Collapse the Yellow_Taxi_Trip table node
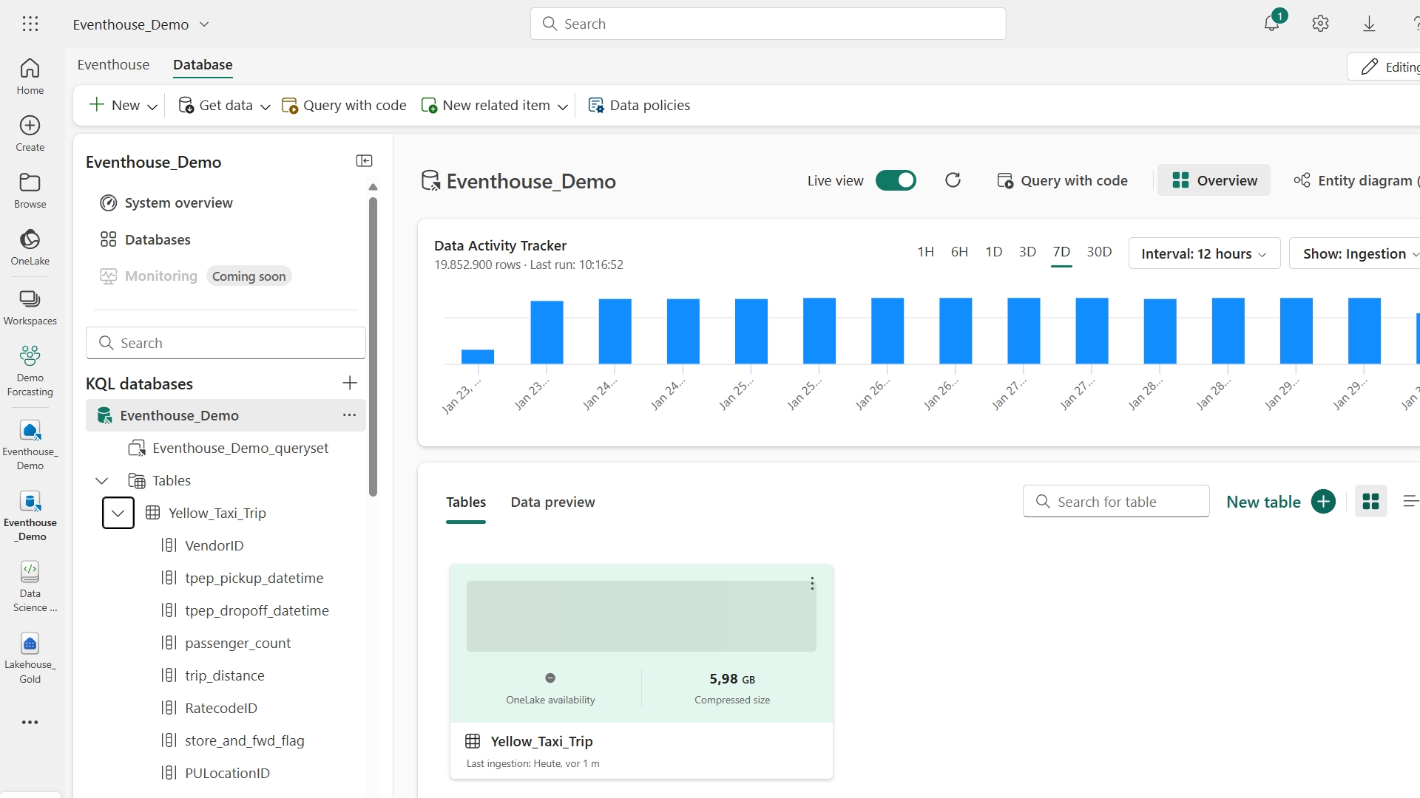The height and width of the screenshot is (798, 1420). tap(118, 513)
